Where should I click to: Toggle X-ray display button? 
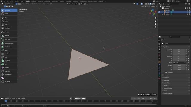tap(146, 4)
